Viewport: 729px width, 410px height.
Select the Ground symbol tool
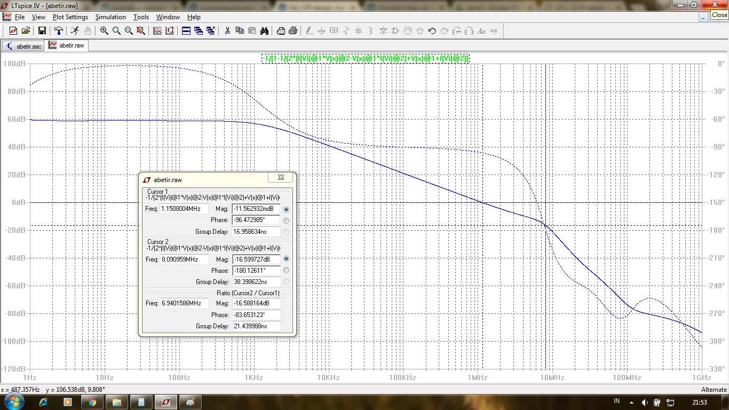(322, 31)
